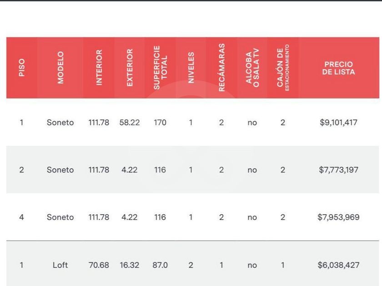Select the $6,038,427 price cell

[338, 265]
